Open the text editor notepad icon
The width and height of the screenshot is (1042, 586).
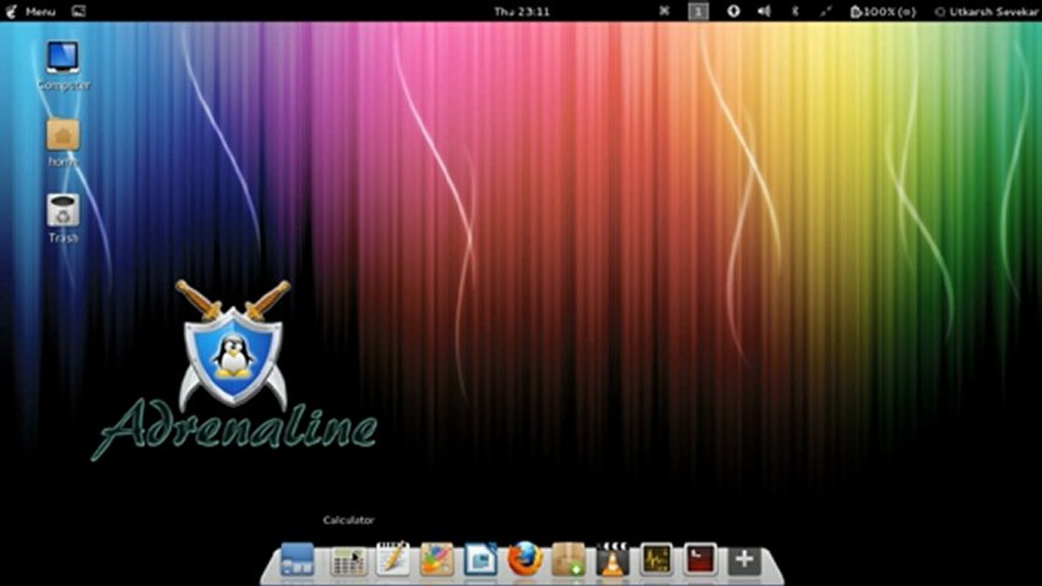(x=393, y=560)
